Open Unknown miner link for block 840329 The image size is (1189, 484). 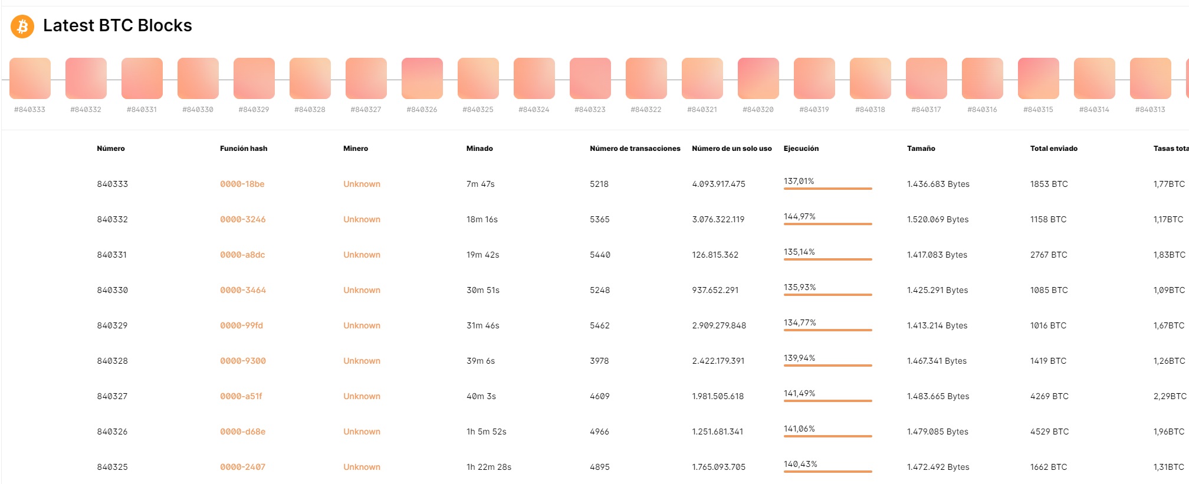click(x=362, y=325)
